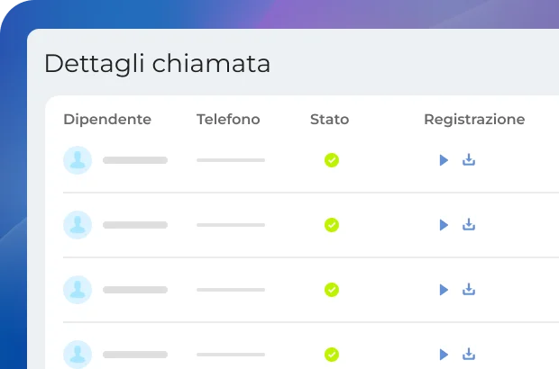Select the fourth employee's avatar
The image size is (559, 369).
click(x=78, y=355)
